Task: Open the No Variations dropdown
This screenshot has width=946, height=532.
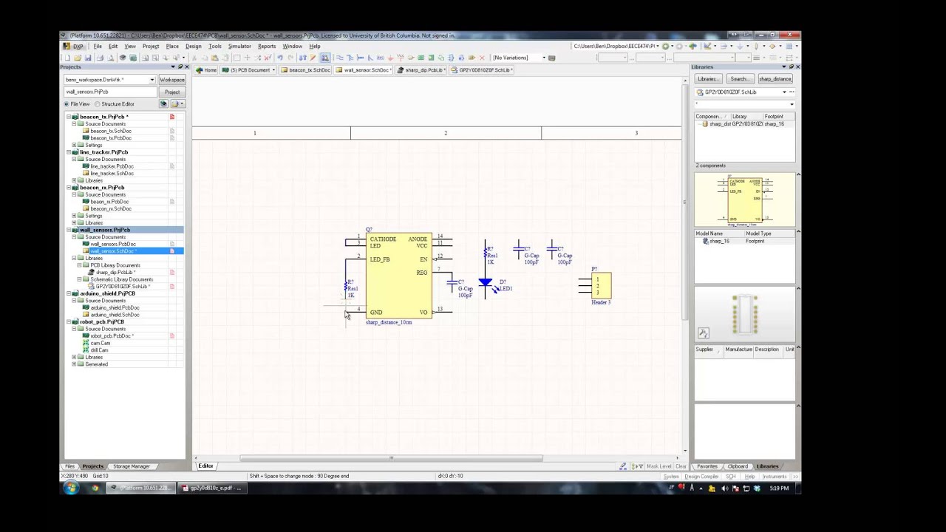Action: coord(543,58)
